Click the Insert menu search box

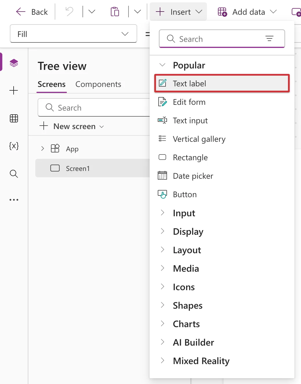[x=222, y=39]
